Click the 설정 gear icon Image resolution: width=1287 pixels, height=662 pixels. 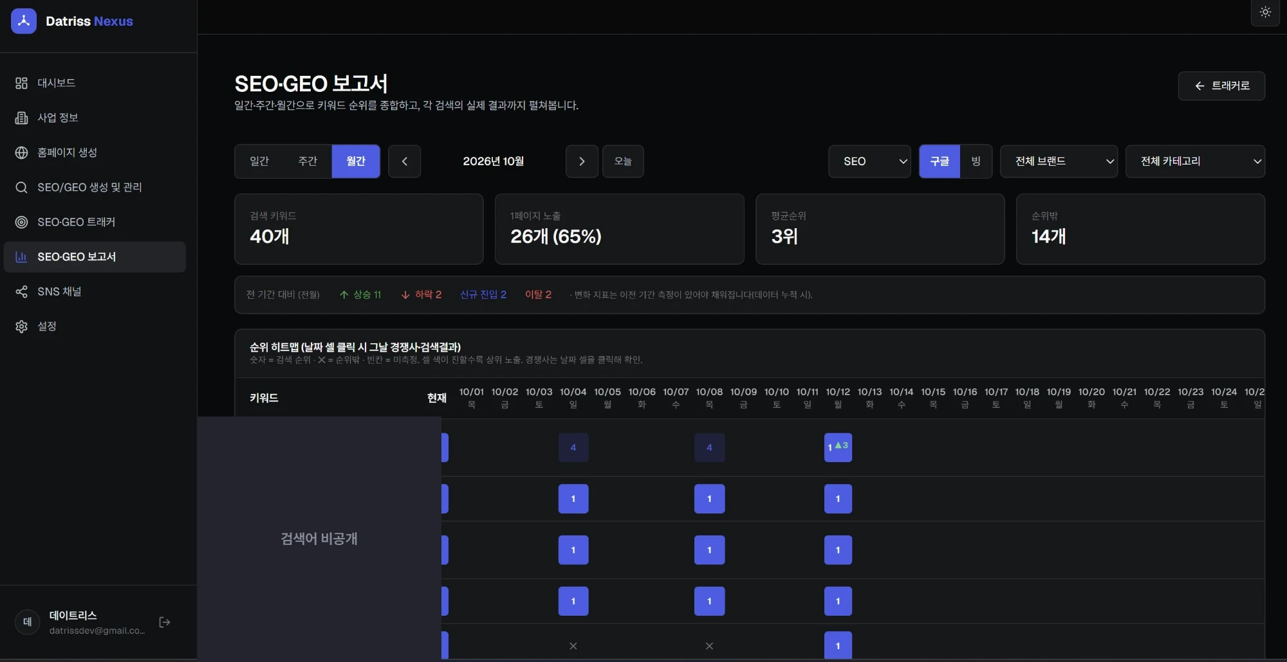[x=21, y=326]
